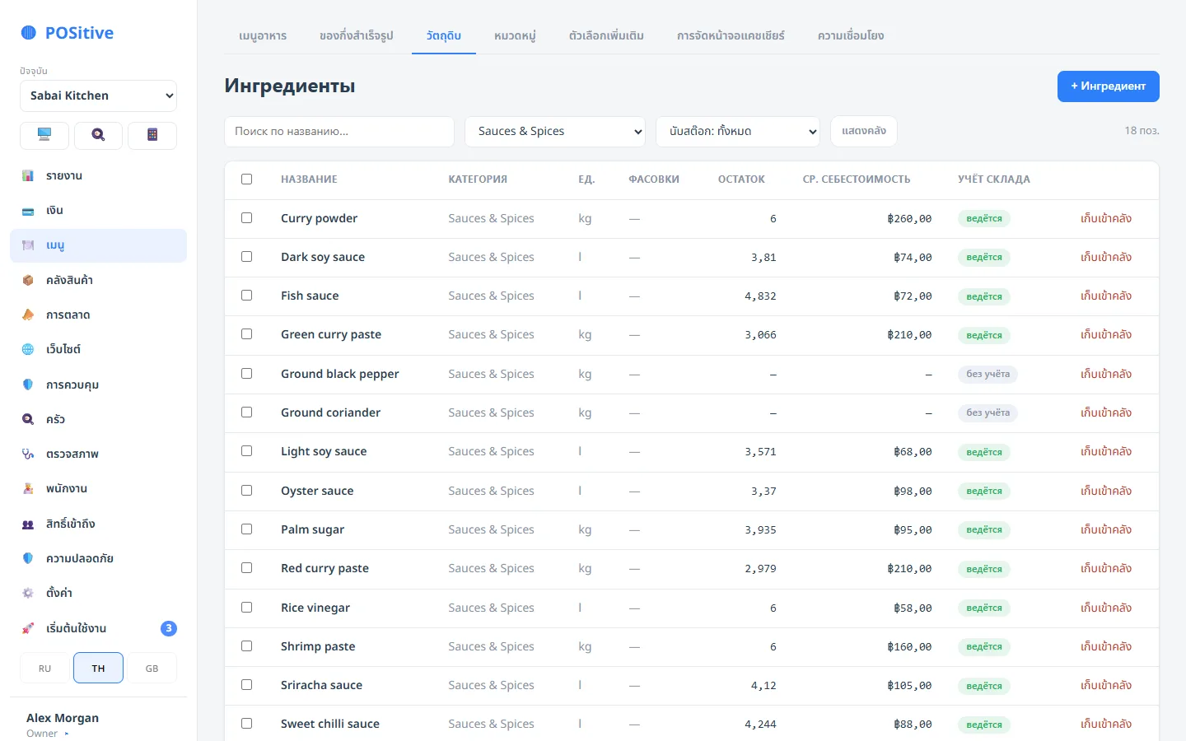Open the Sauces & Spices category filter
Image resolution: width=1186 pixels, height=741 pixels.
555,132
